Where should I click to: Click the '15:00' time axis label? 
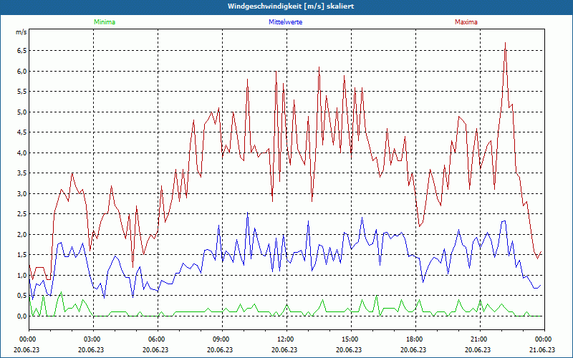pos(350,339)
